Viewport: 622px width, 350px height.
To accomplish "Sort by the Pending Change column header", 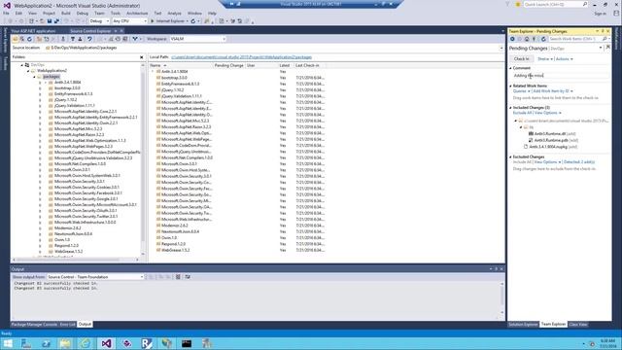I will pyautogui.click(x=229, y=65).
